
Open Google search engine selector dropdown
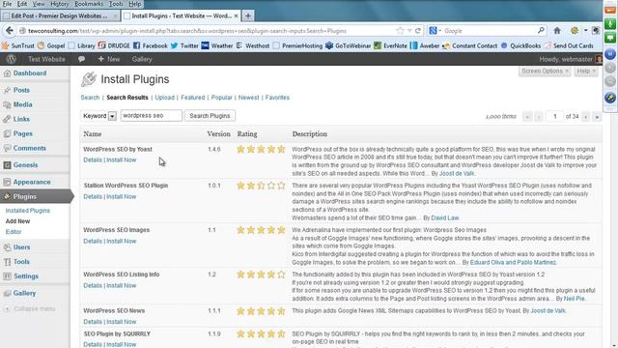click(435, 30)
